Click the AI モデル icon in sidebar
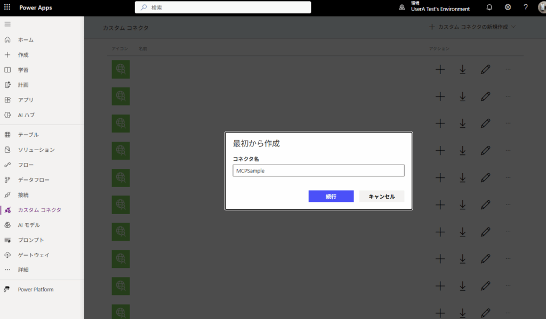The image size is (546, 319). pos(7,225)
